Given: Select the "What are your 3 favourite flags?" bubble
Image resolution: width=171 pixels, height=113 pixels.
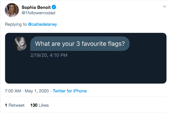Looking at the screenshot, I should [80, 43].
